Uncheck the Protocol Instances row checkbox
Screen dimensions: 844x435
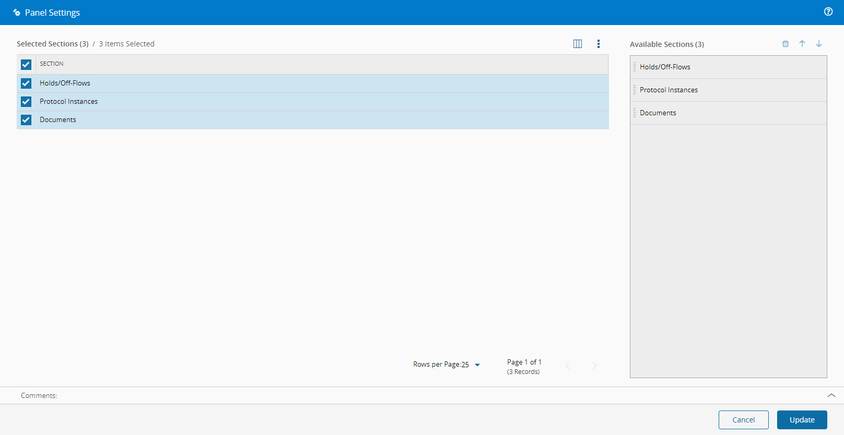(26, 102)
